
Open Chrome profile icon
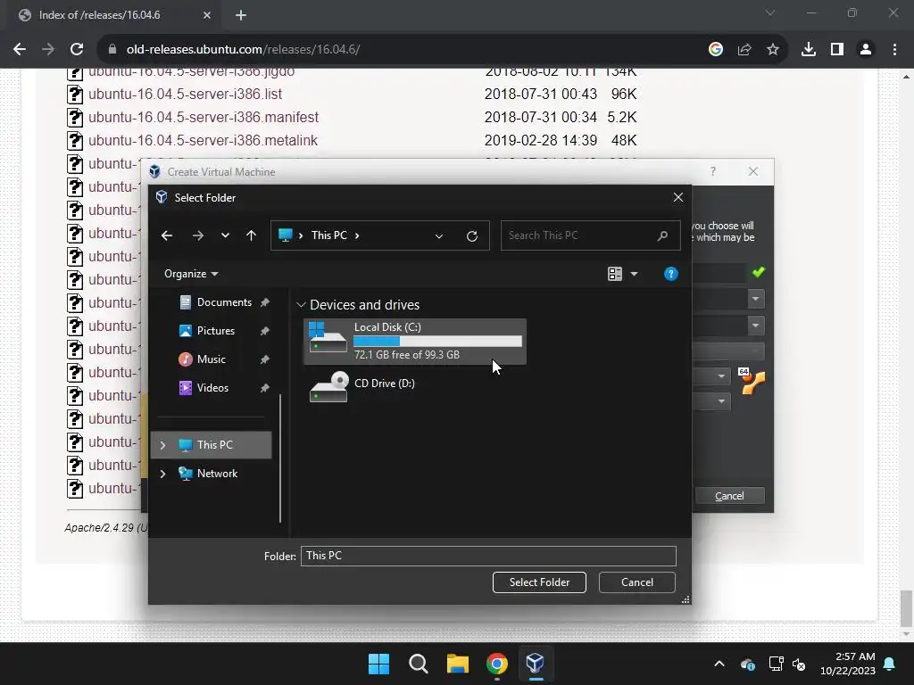pyautogui.click(x=866, y=50)
